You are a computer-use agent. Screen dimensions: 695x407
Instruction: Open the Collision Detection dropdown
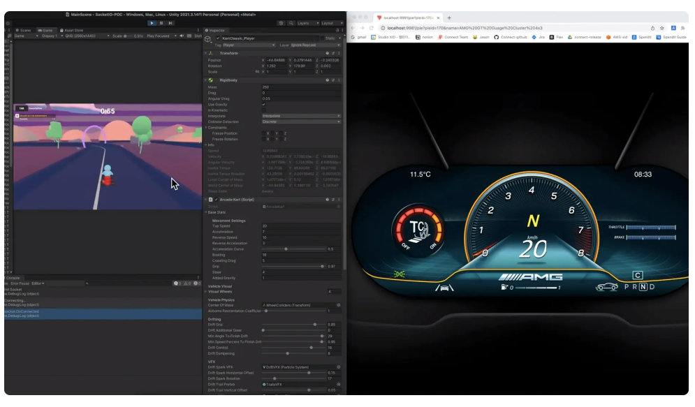click(302, 121)
